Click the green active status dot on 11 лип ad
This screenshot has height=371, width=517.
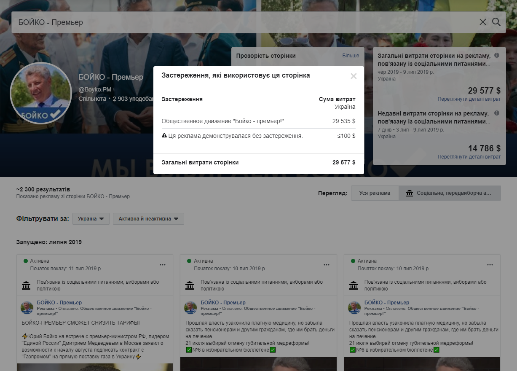26,261
